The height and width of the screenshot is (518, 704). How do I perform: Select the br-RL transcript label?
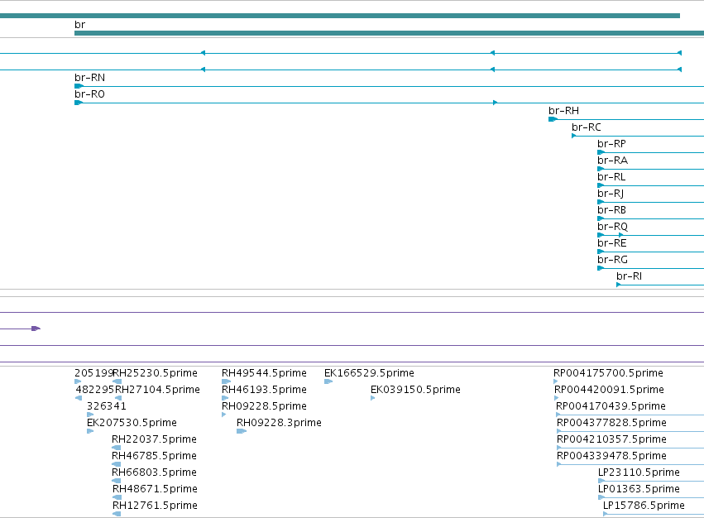611,177
